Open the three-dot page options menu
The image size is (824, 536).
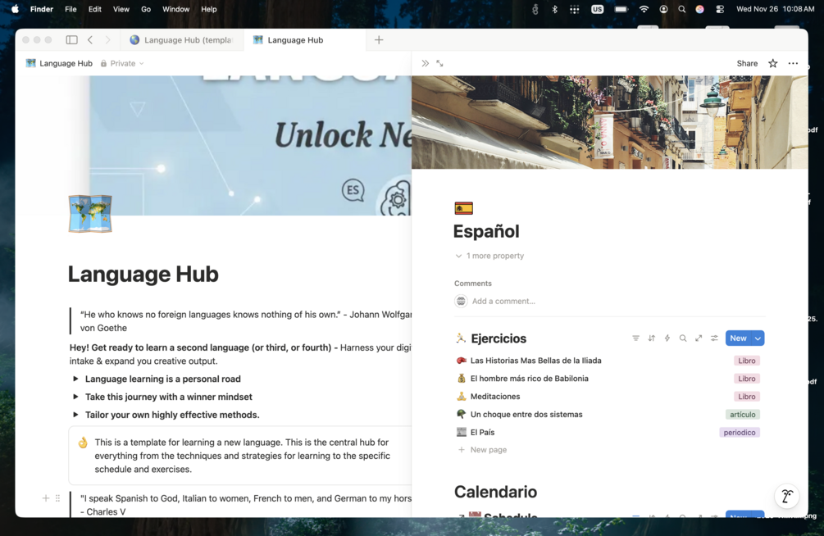(x=793, y=64)
